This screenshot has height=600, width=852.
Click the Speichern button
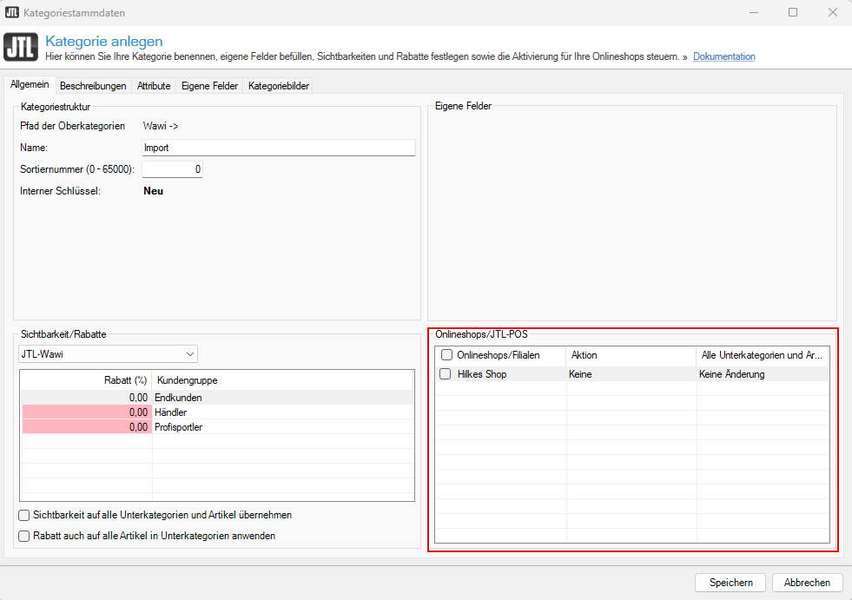pos(730,583)
